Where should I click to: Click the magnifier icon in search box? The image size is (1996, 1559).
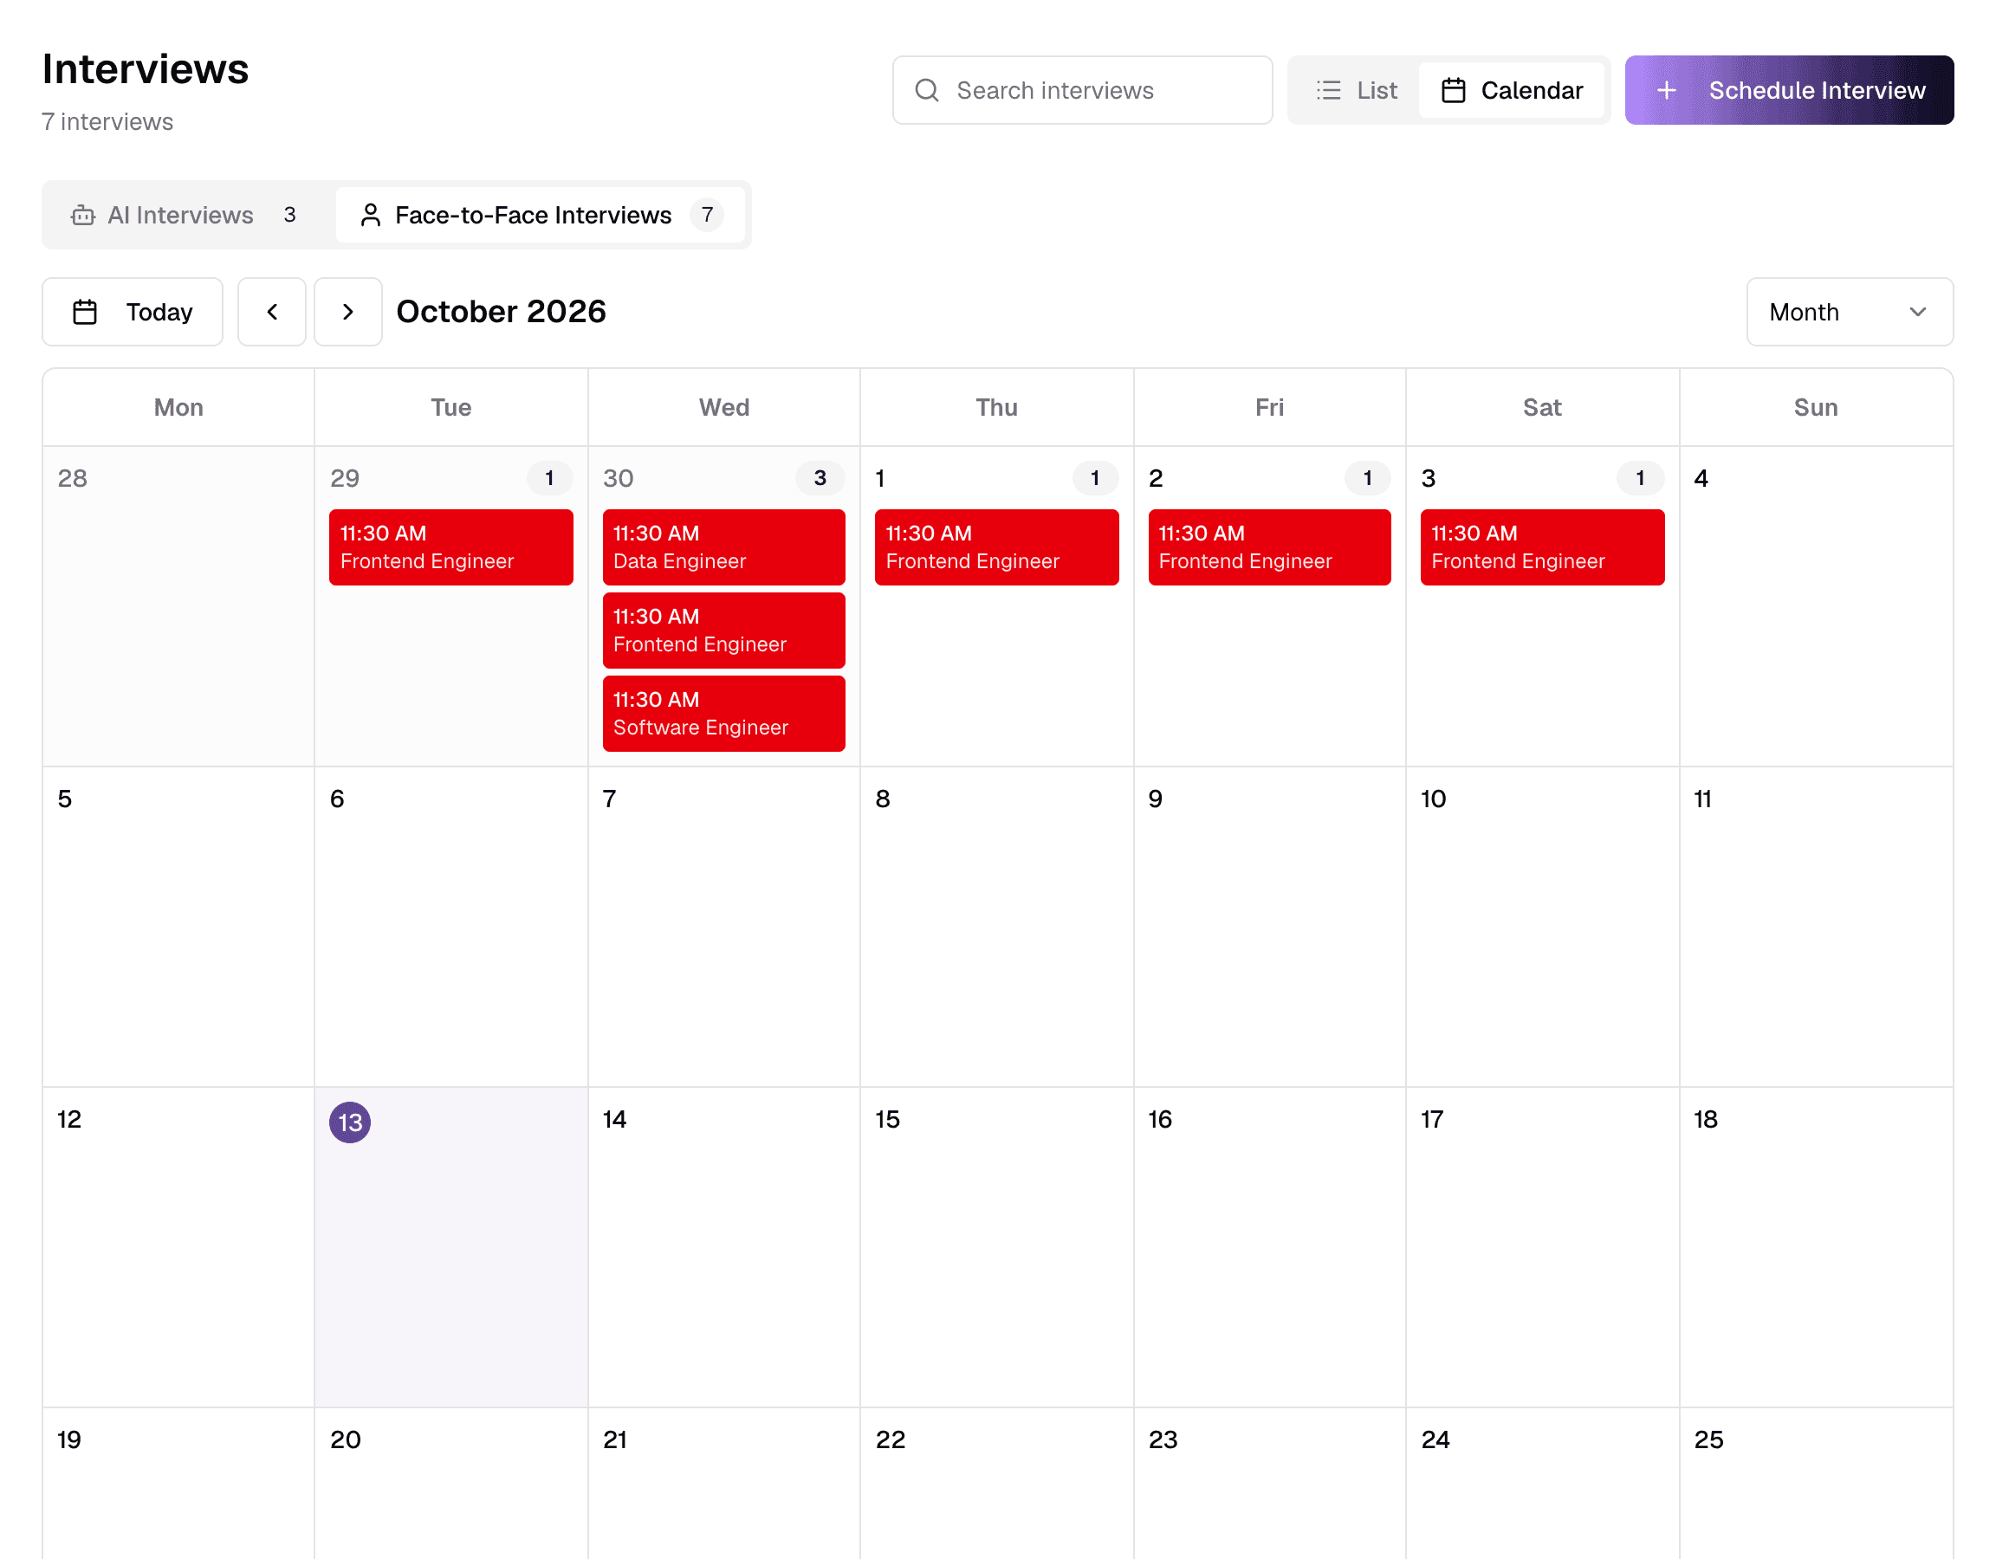(927, 89)
